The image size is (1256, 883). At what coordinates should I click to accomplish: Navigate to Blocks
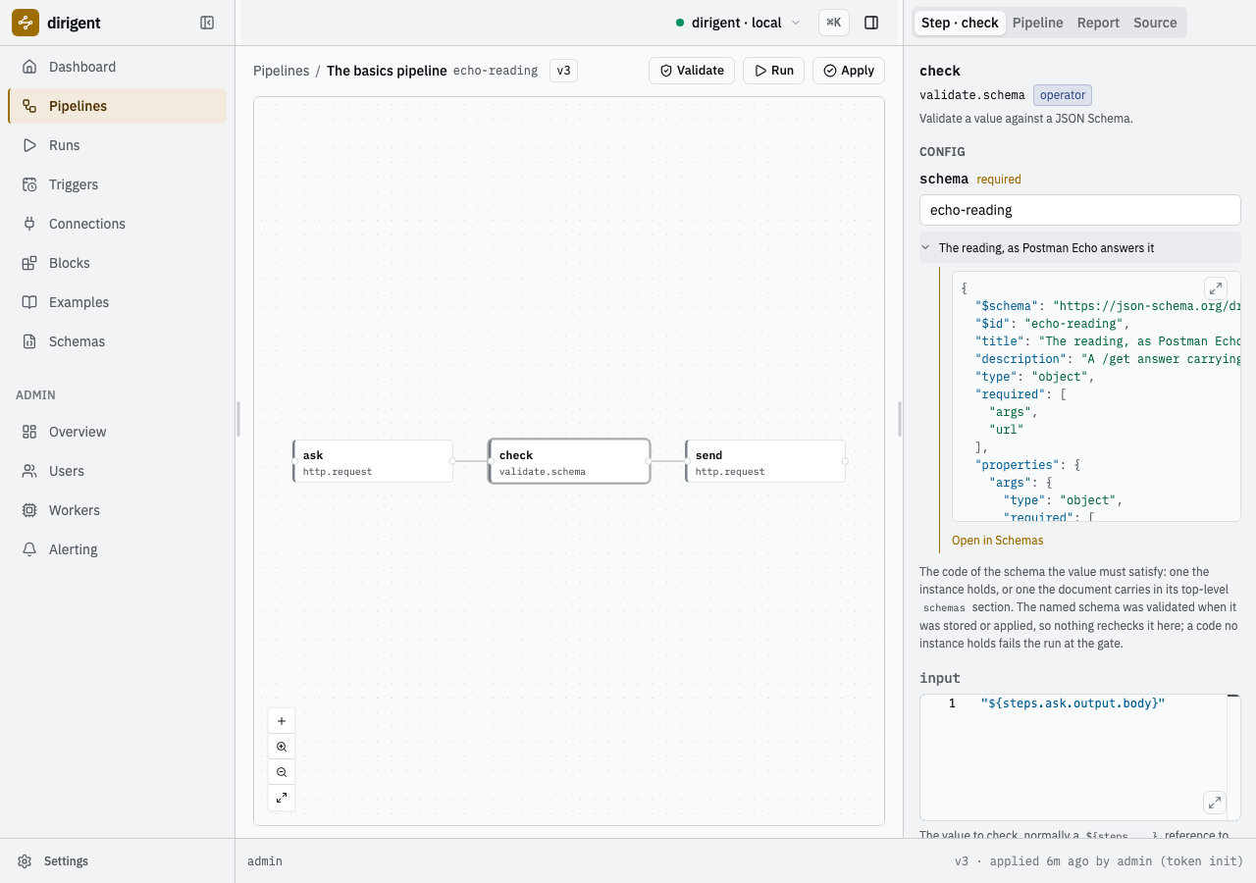[117, 263]
